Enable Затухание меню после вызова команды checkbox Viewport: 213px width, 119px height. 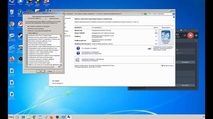point(27,45)
